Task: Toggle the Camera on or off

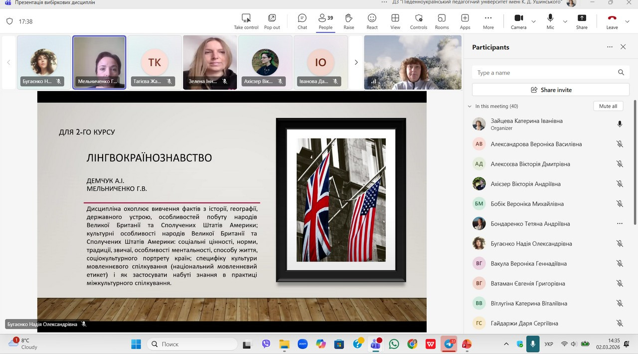Action: [518, 21]
